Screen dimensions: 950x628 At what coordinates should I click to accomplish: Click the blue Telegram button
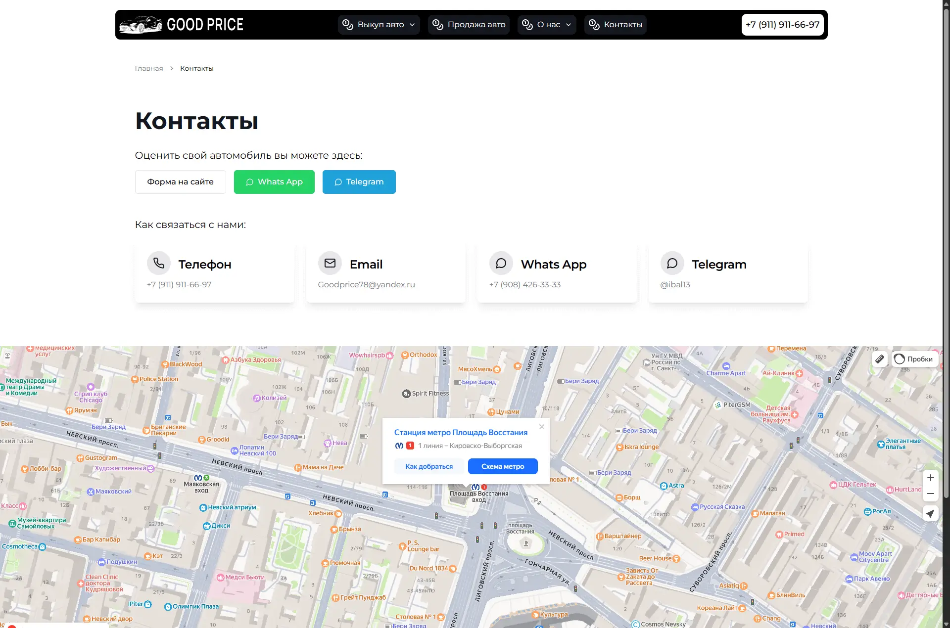(359, 182)
